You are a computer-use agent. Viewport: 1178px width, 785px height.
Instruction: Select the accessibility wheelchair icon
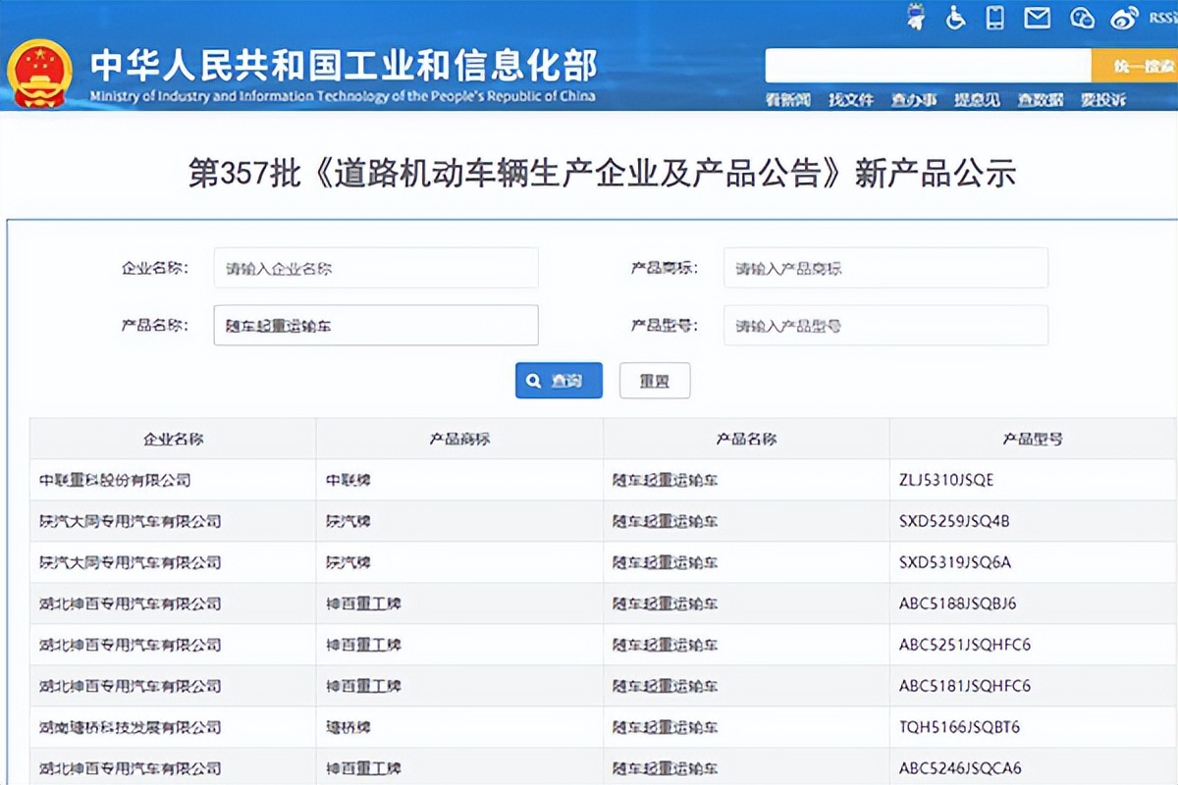(955, 18)
